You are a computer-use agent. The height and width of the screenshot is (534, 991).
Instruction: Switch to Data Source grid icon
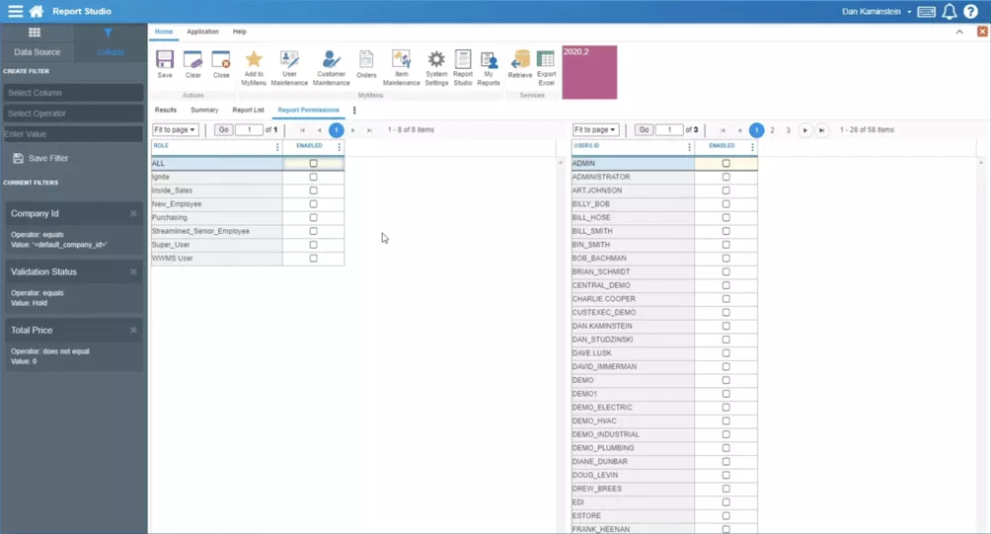(35, 33)
